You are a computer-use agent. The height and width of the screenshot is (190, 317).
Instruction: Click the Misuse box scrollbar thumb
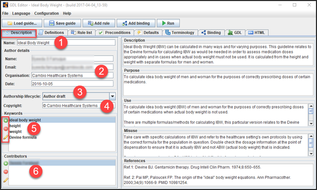pos(311,143)
